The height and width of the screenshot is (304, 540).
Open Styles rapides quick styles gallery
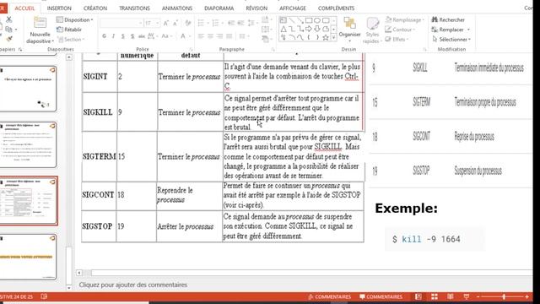pos(372,30)
